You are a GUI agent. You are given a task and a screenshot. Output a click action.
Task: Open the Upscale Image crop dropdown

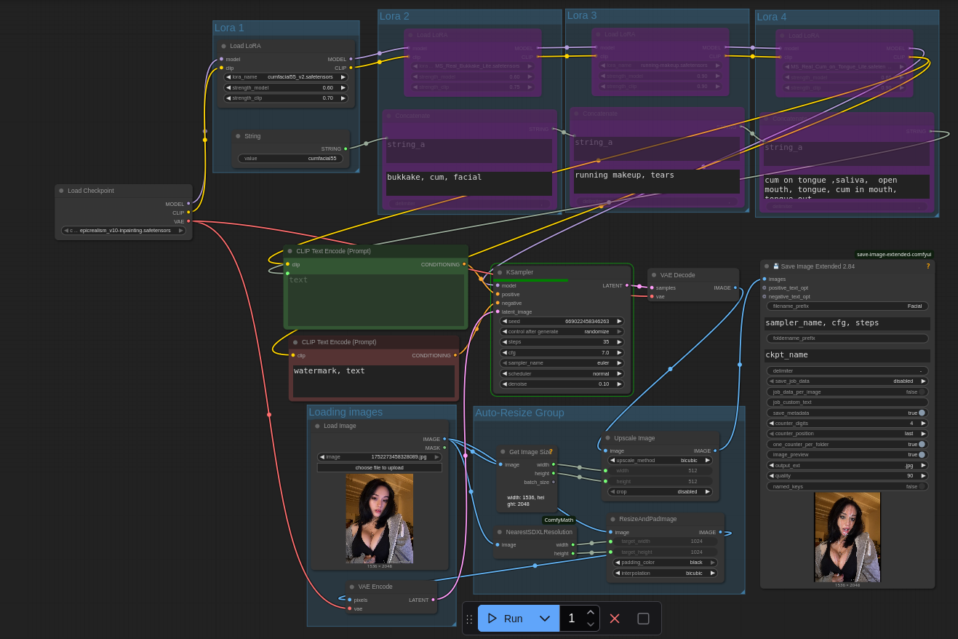(660, 491)
